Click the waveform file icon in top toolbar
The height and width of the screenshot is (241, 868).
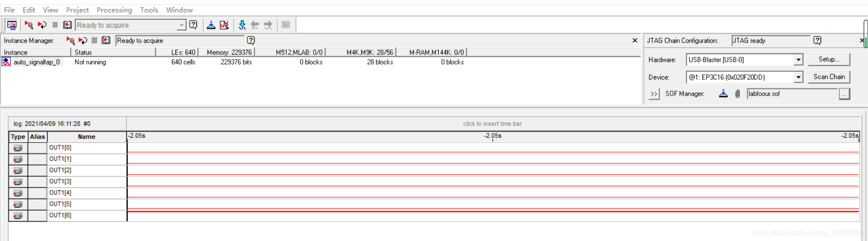pyautogui.click(x=224, y=25)
